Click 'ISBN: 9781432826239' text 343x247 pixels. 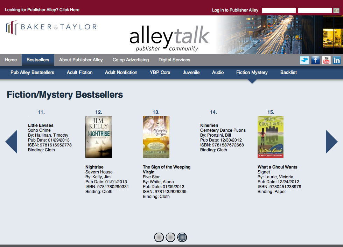[x=165, y=192]
